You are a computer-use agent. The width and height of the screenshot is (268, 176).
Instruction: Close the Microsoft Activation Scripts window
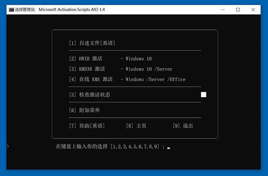coord(253,9)
